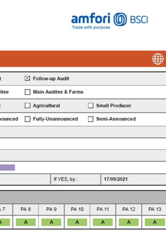Uncheck the Follow-up Audit checkbox

click(27, 78)
